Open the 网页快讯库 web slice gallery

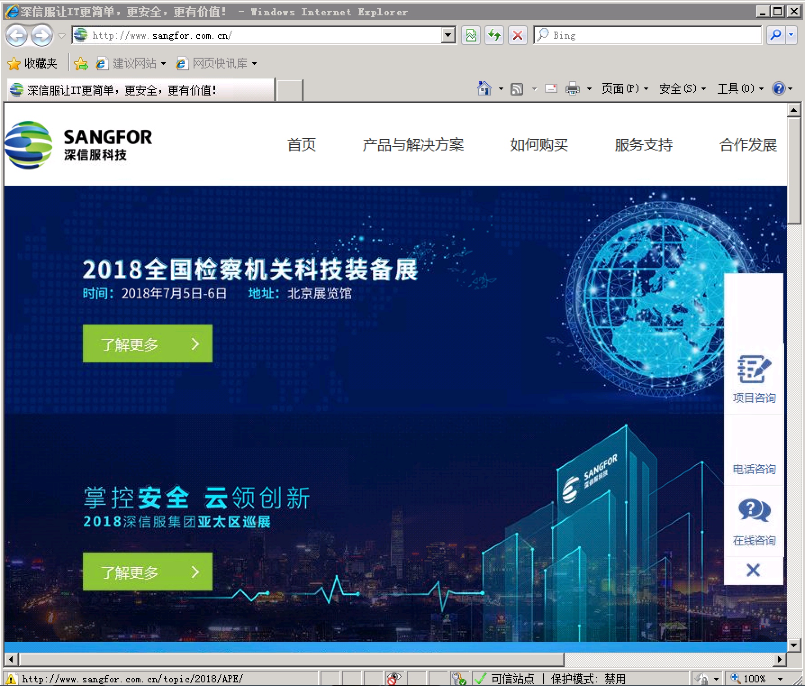[x=217, y=64]
